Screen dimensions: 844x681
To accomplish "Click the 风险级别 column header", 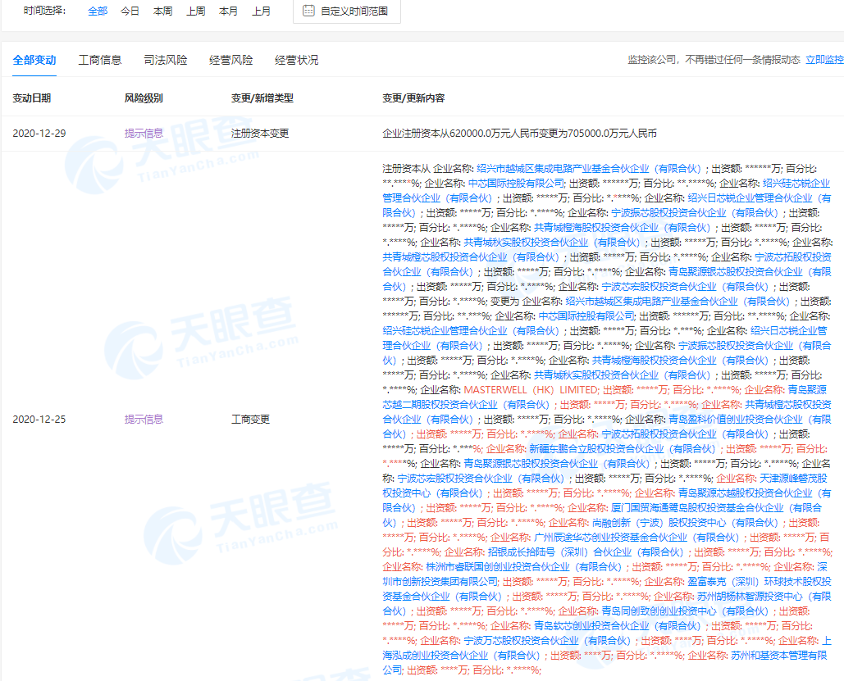I will (144, 98).
